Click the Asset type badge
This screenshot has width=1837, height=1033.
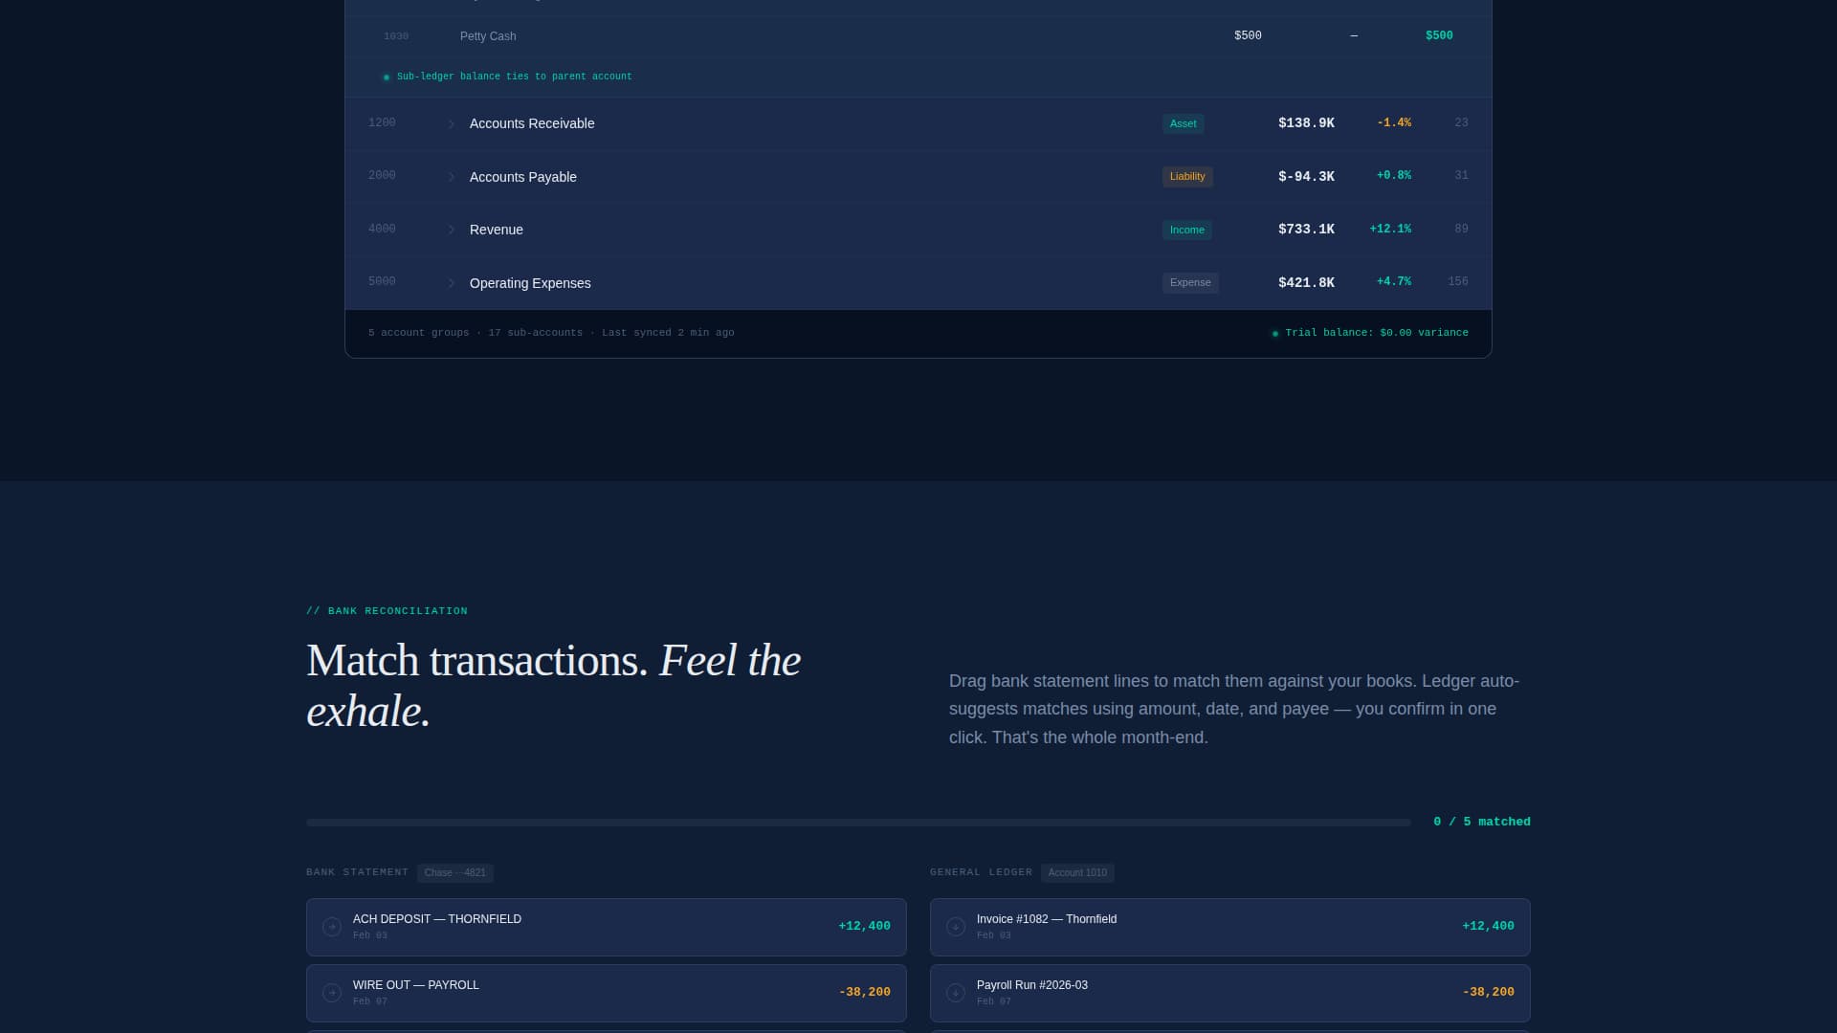click(1183, 123)
